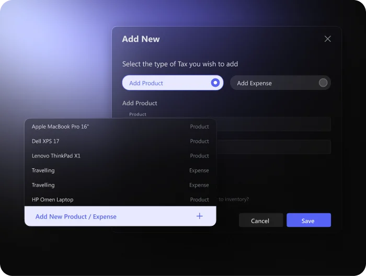
Task: Pick Dell XPS 17 from the dropdown
Action: click(x=45, y=141)
